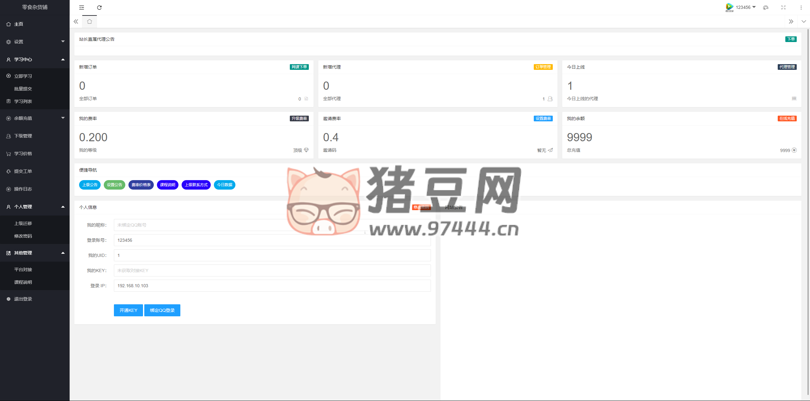Open 学习列表 in the sidebar
The width and height of the screenshot is (810, 401).
[x=23, y=101]
